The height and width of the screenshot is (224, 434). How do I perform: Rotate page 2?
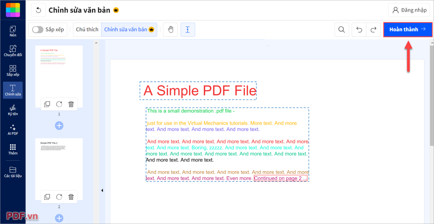(59, 197)
